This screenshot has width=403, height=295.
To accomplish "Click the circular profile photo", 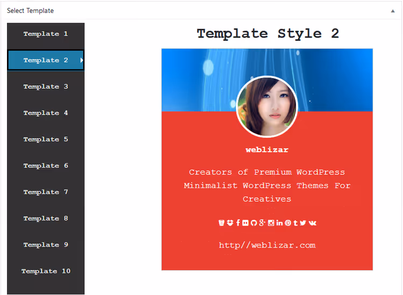I will [x=267, y=106].
